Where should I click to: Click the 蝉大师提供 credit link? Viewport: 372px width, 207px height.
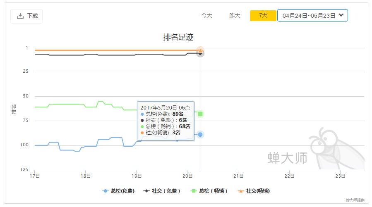click(x=355, y=200)
